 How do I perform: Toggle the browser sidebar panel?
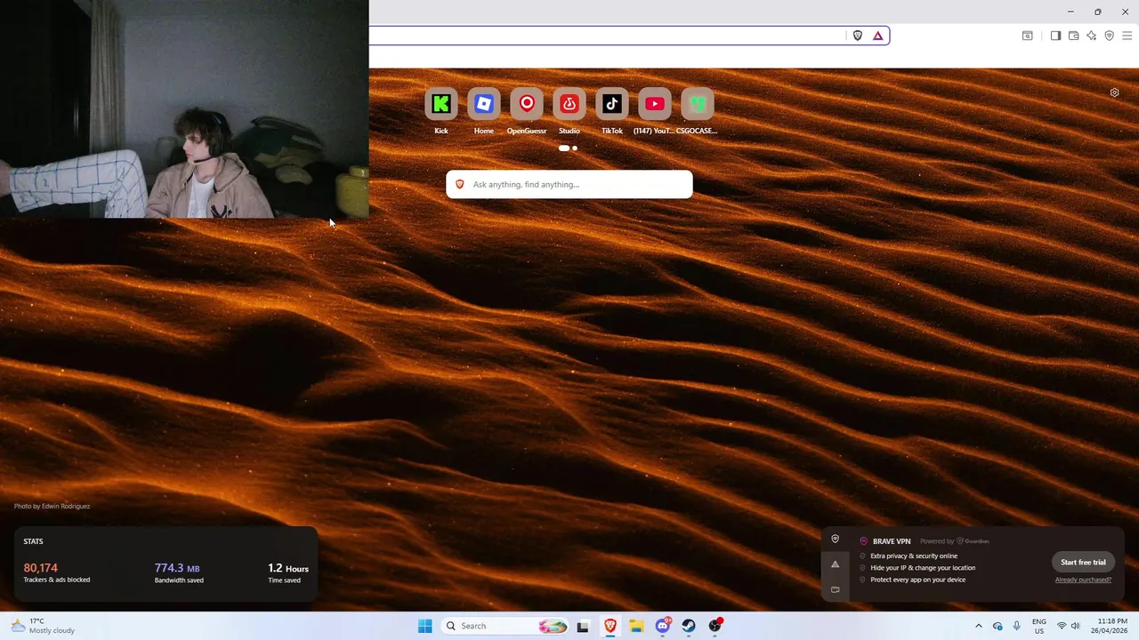click(x=1055, y=36)
